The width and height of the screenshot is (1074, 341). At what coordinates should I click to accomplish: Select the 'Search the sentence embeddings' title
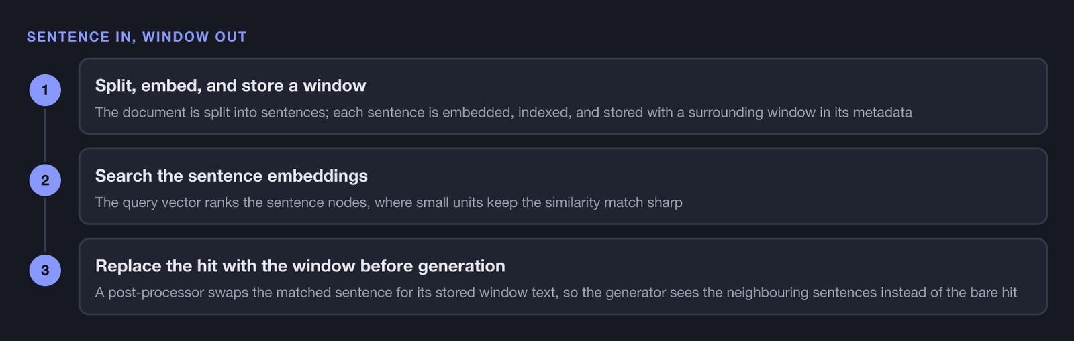232,176
